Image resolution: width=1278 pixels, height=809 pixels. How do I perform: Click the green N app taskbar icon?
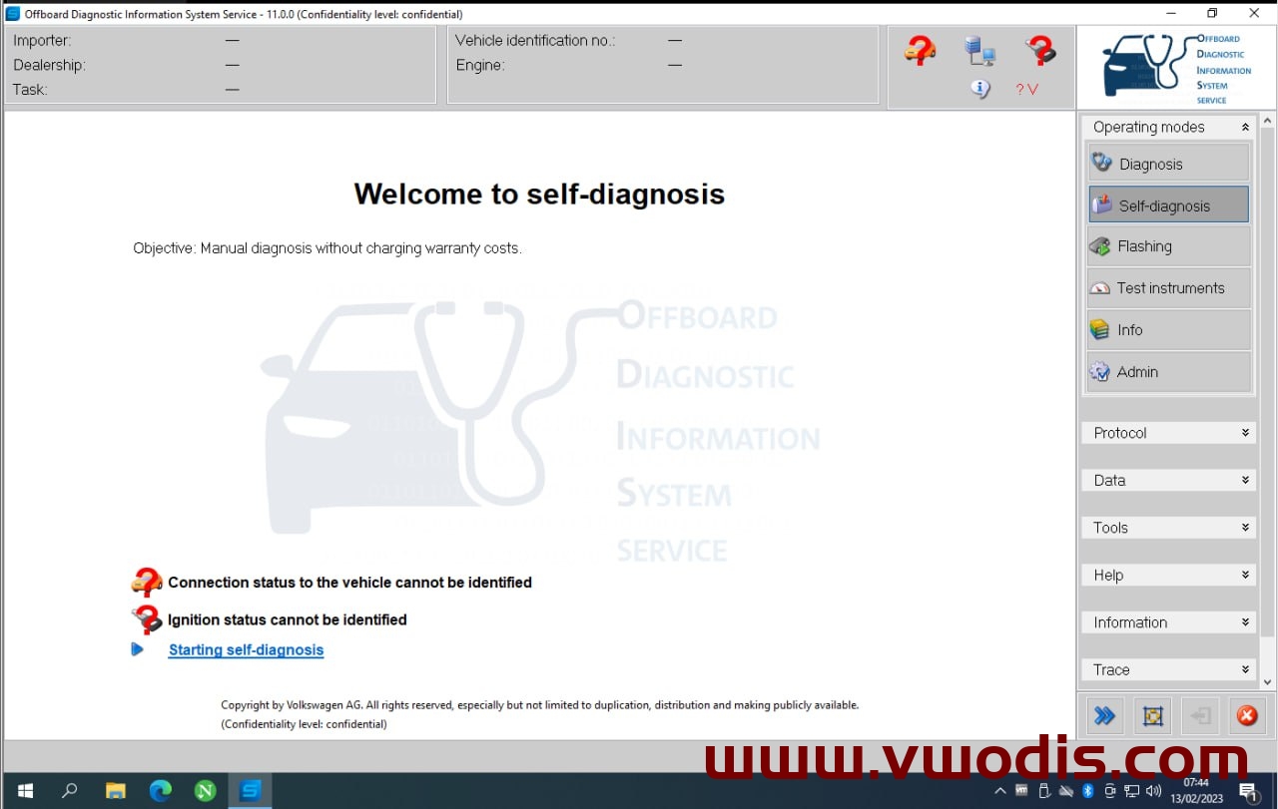pyautogui.click(x=205, y=791)
